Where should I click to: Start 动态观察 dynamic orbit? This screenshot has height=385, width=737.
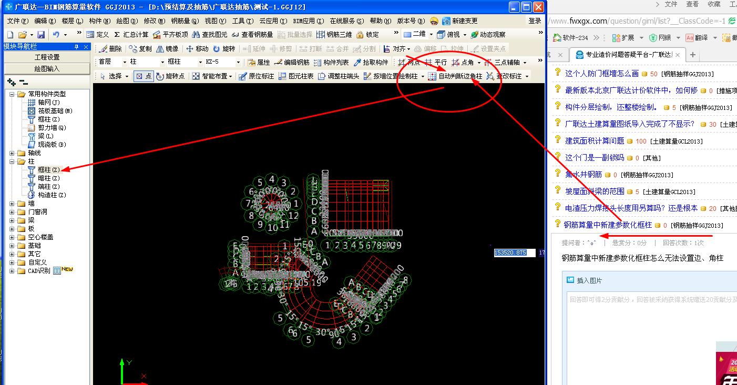coord(488,34)
